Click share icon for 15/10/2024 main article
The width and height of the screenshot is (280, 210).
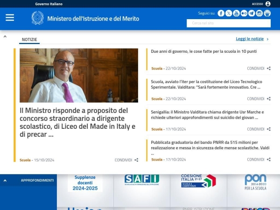[x=136, y=160]
